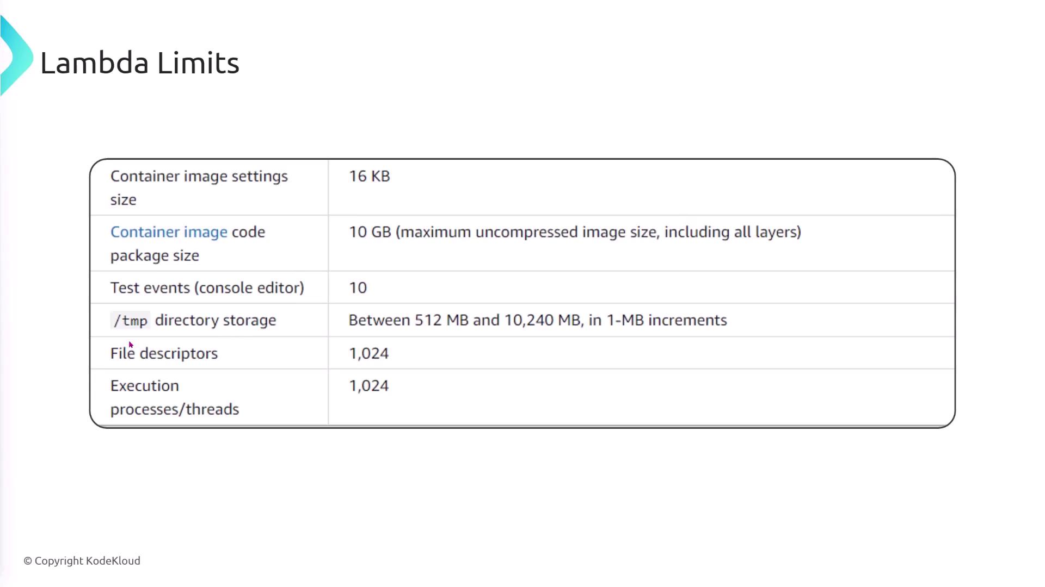Click the copyright symbol in the footer
The image size is (1045, 587).
coord(28,561)
